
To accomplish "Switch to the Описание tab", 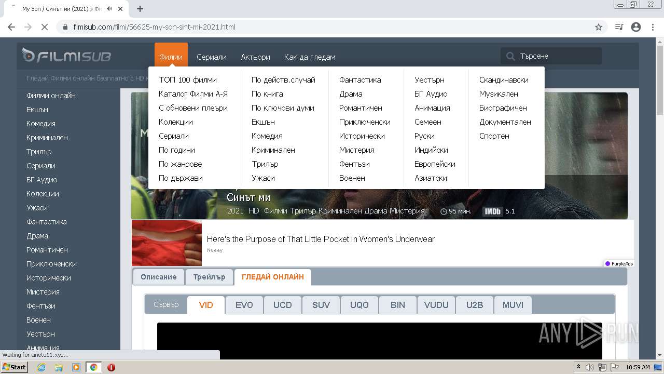I will click(159, 277).
